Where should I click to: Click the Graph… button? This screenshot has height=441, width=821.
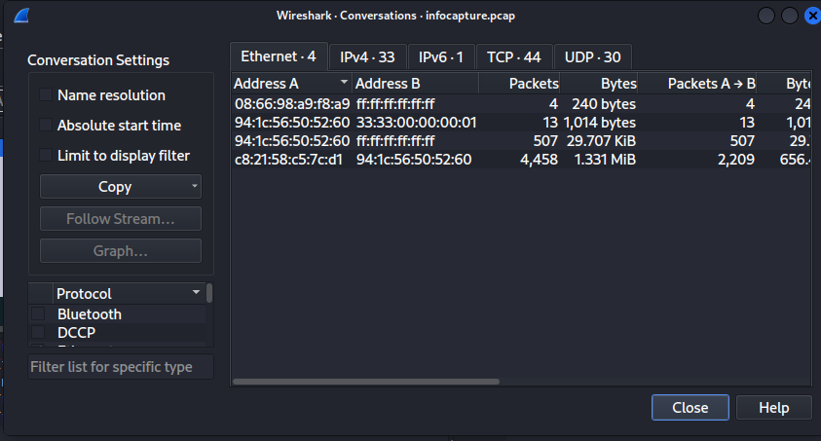pyautogui.click(x=121, y=251)
